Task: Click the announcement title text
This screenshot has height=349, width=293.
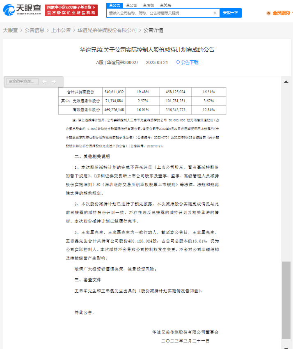Action: coord(147,50)
